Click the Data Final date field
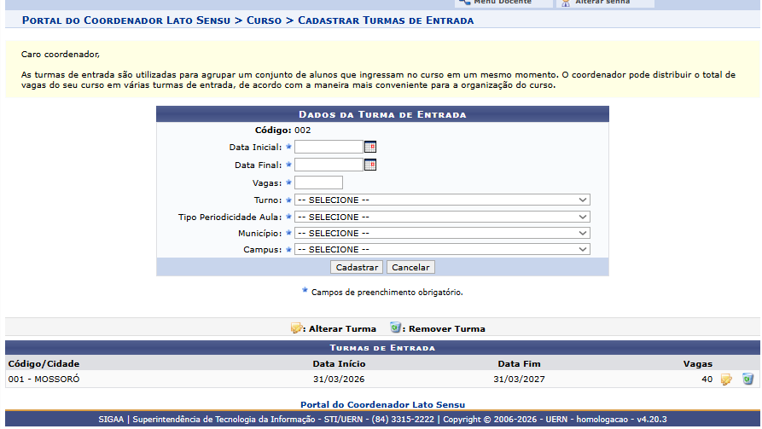762x429 pixels. tap(329, 165)
